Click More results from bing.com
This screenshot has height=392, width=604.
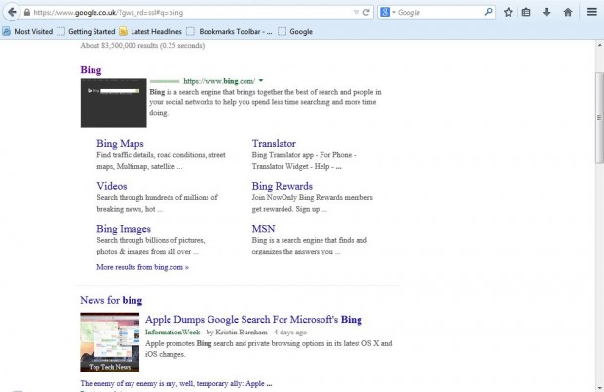[142, 267]
